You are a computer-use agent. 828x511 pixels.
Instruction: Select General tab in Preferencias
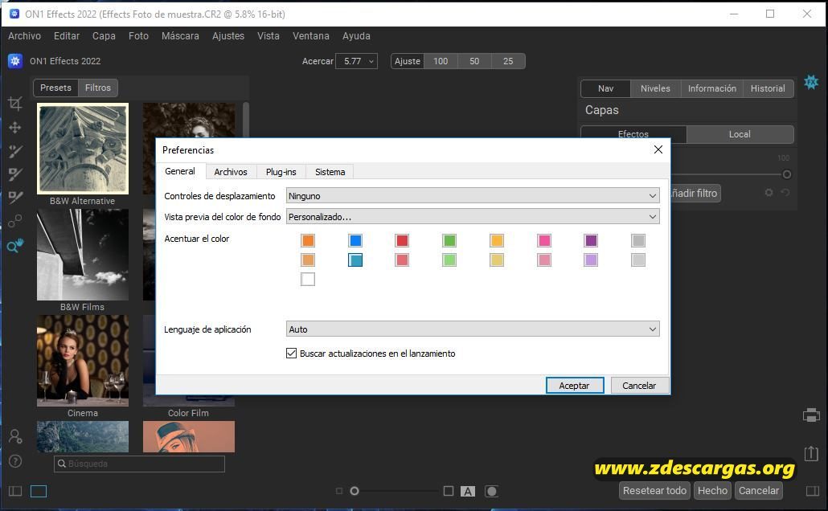pos(179,171)
